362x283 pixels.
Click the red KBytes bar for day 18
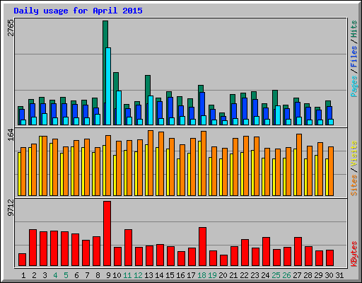pos(202,247)
